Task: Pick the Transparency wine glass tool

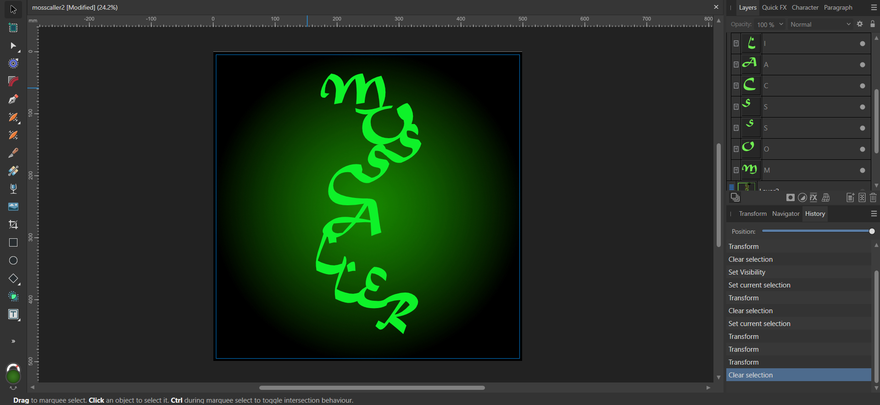Action: point(13,189)
